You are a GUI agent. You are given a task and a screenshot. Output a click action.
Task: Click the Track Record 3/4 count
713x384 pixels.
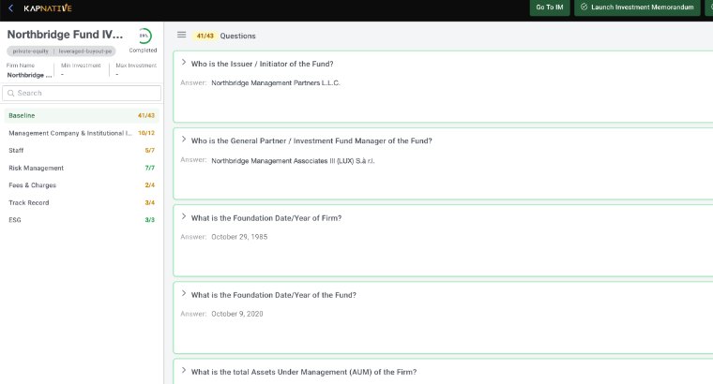click(x=150, y=202)
